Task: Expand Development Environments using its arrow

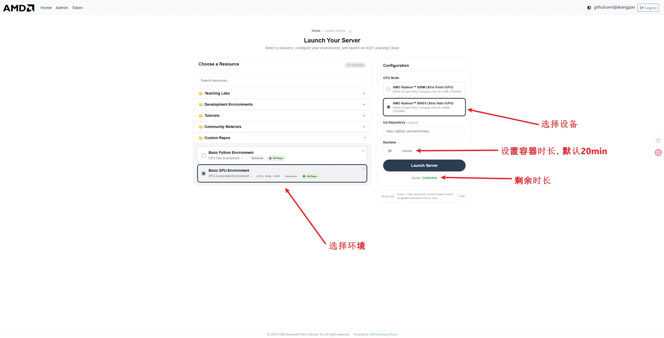Action: pyautogui.click(x=364, y=105)
